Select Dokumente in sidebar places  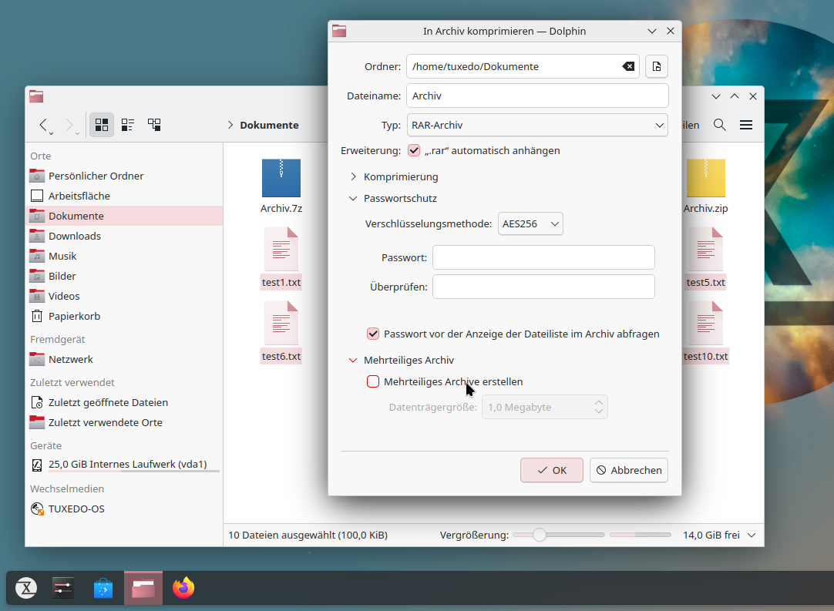click(124, 216)
